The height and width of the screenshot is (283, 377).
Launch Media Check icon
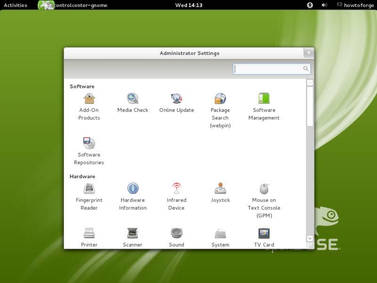133,103
